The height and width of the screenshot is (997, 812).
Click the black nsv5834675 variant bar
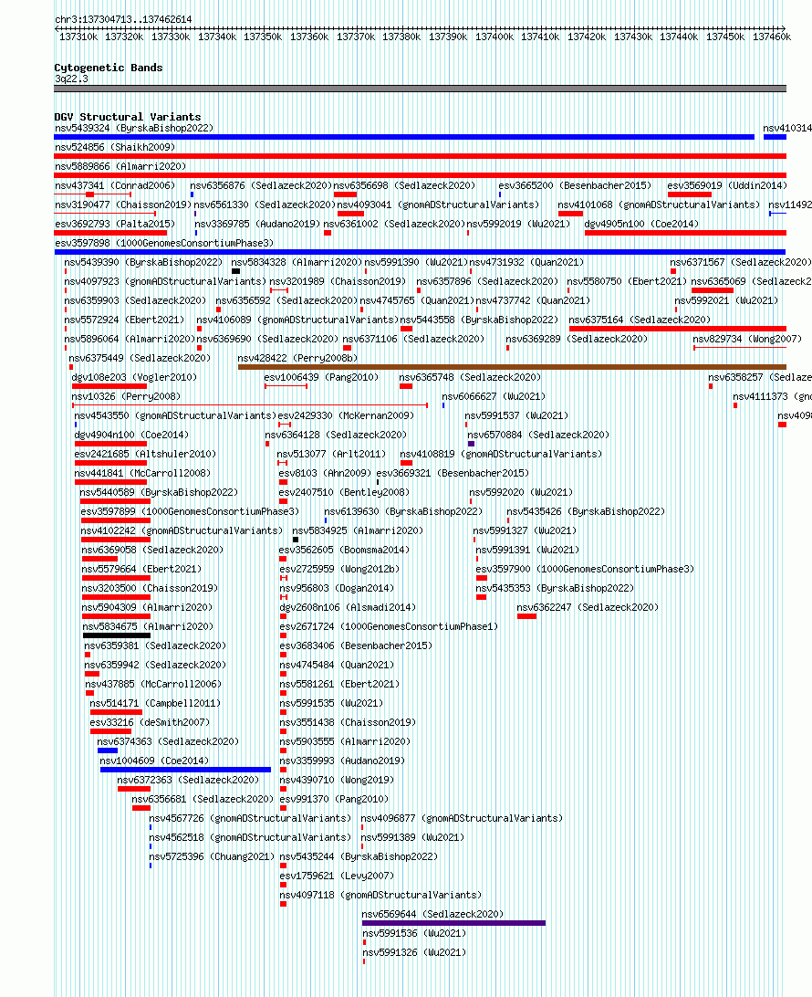tap(116, 635)
